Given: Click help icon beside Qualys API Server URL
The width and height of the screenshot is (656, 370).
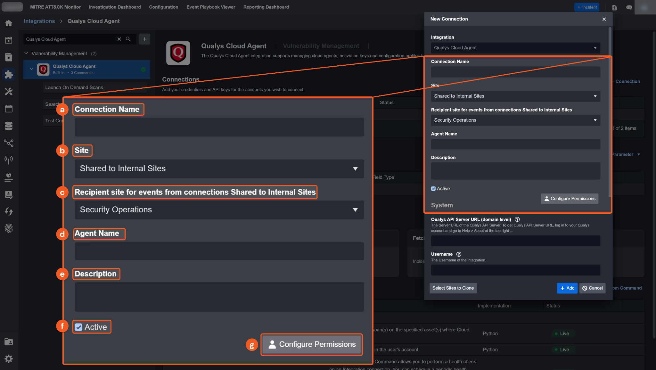Looking at the screenshot, I should 517,219.
